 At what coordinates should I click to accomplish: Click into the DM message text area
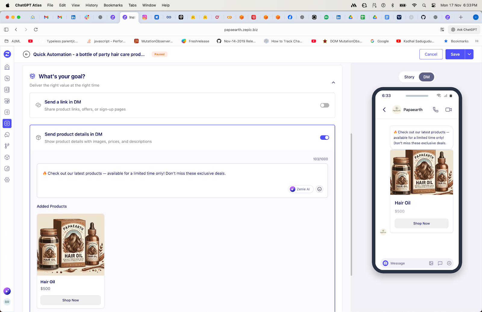182,181
